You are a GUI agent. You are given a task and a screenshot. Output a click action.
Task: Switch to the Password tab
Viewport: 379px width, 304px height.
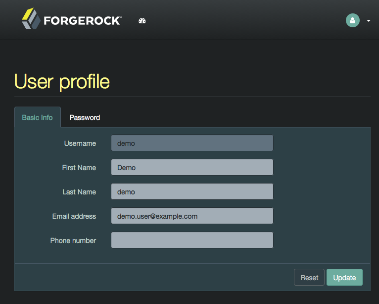85,118
